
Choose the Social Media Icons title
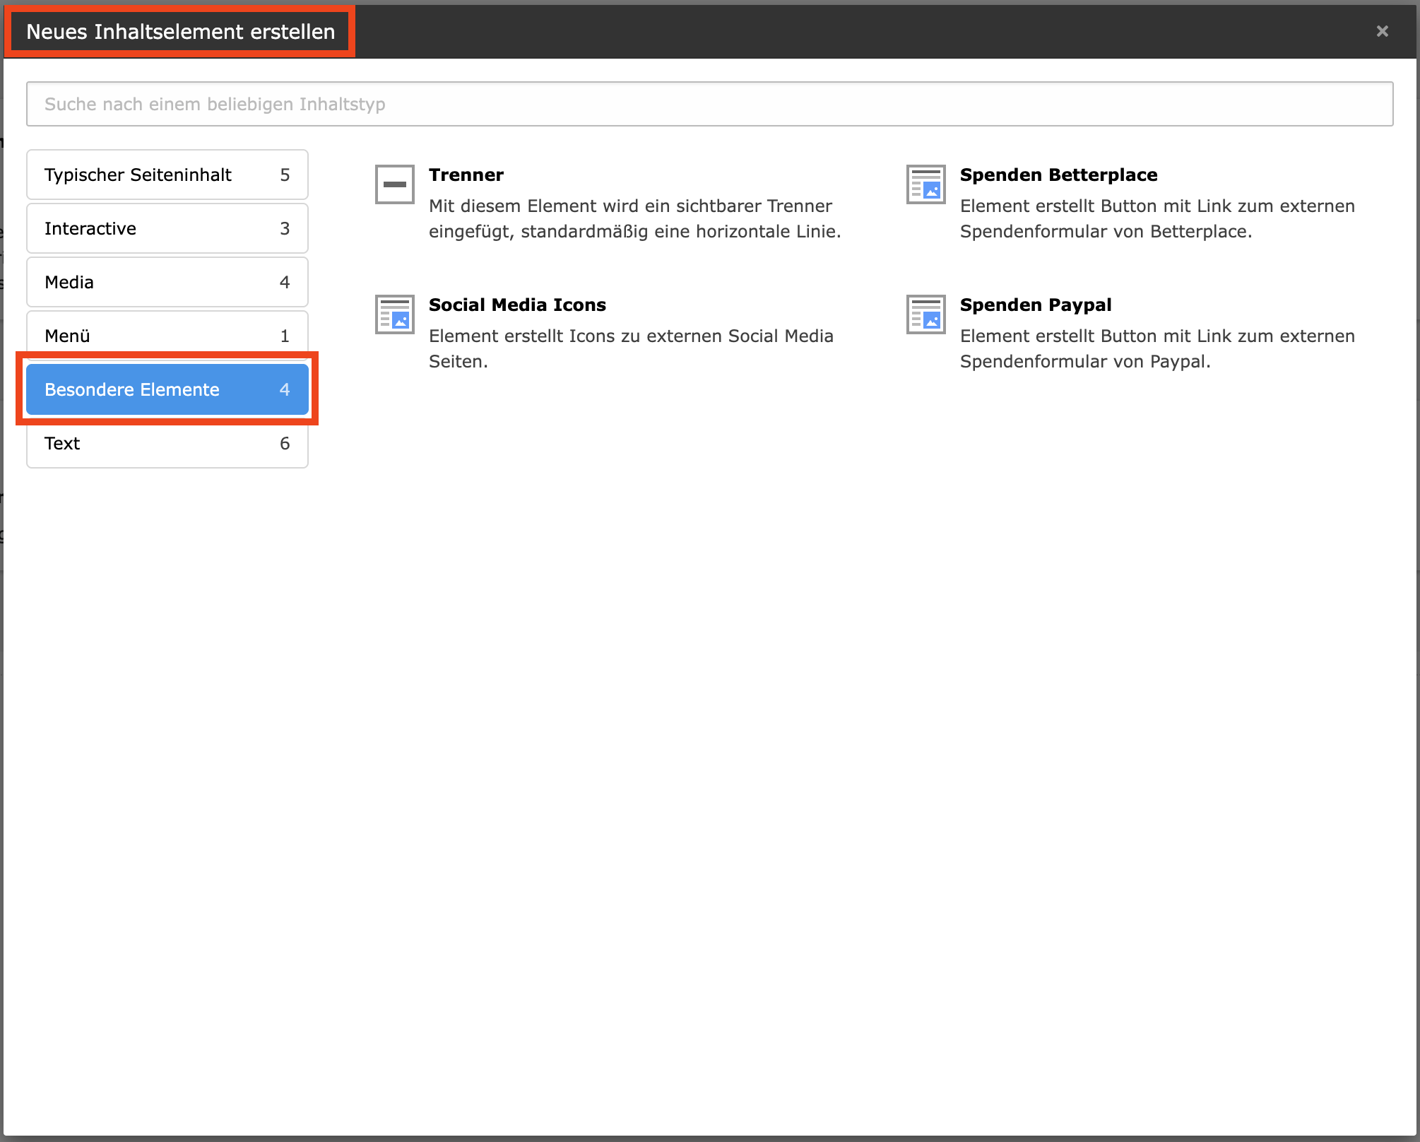click(517, 305)
